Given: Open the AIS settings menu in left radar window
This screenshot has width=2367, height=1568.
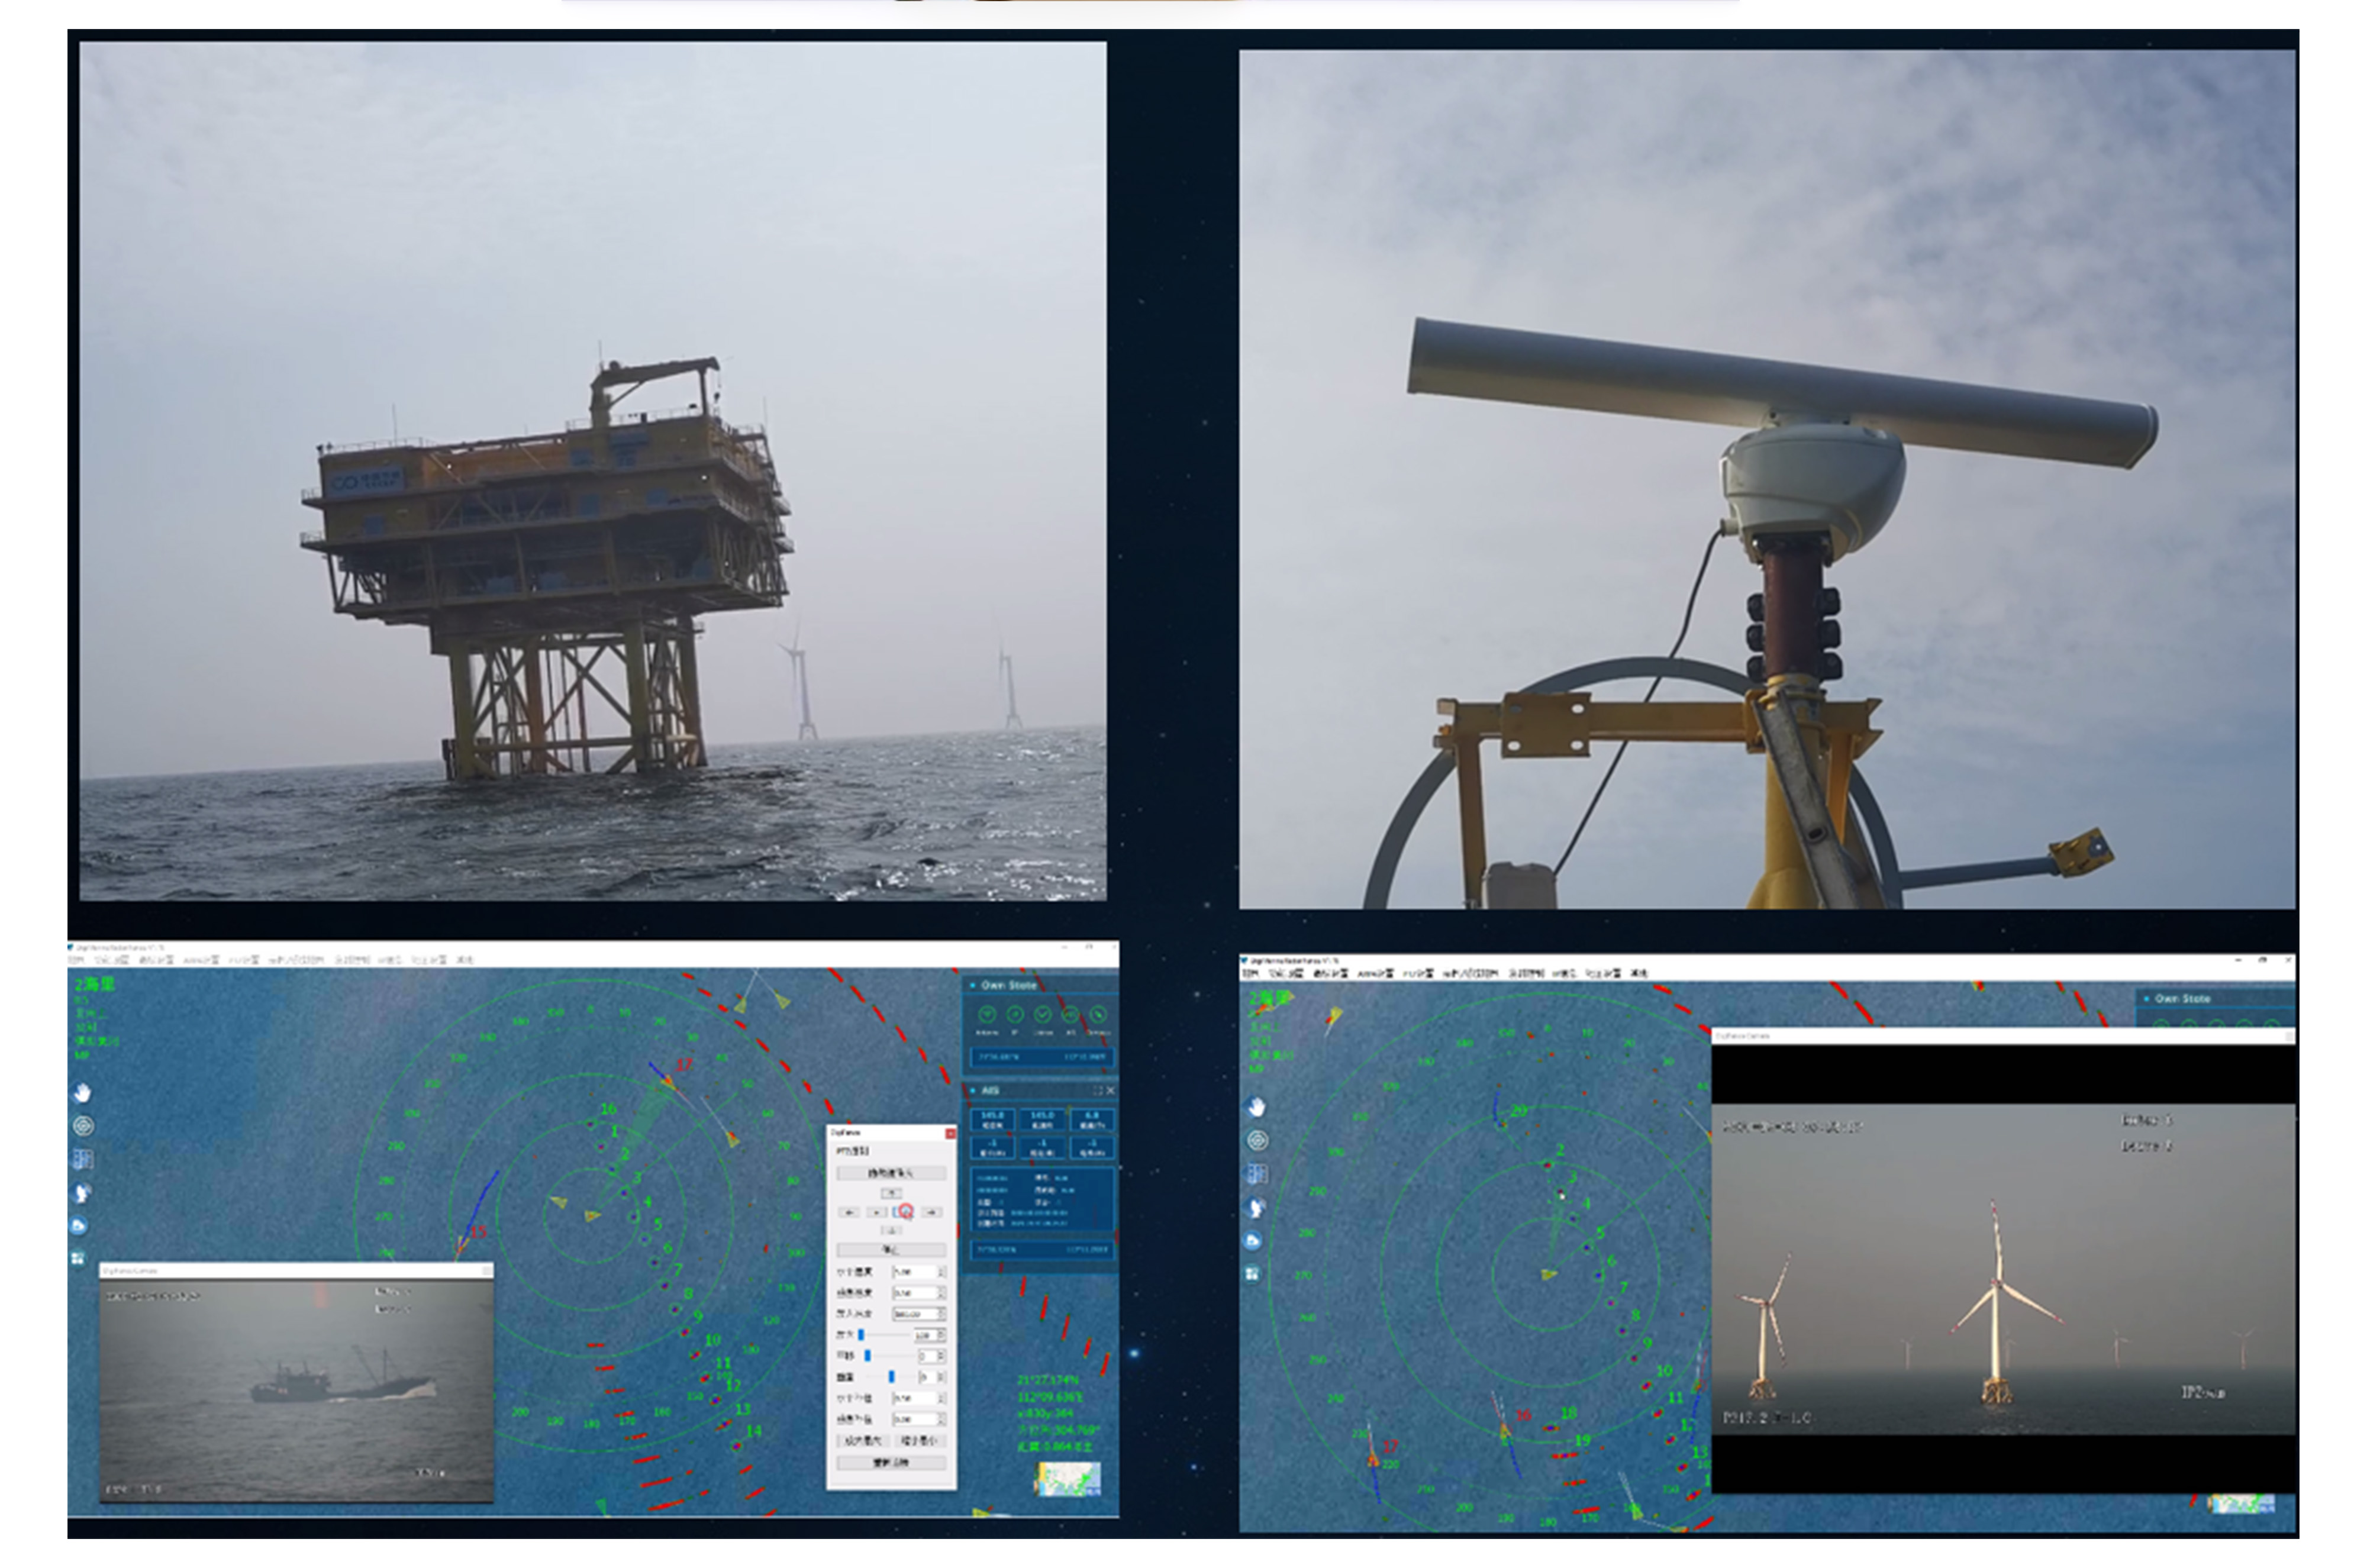Looking at the screenshot, I should (x=200, y=960).
